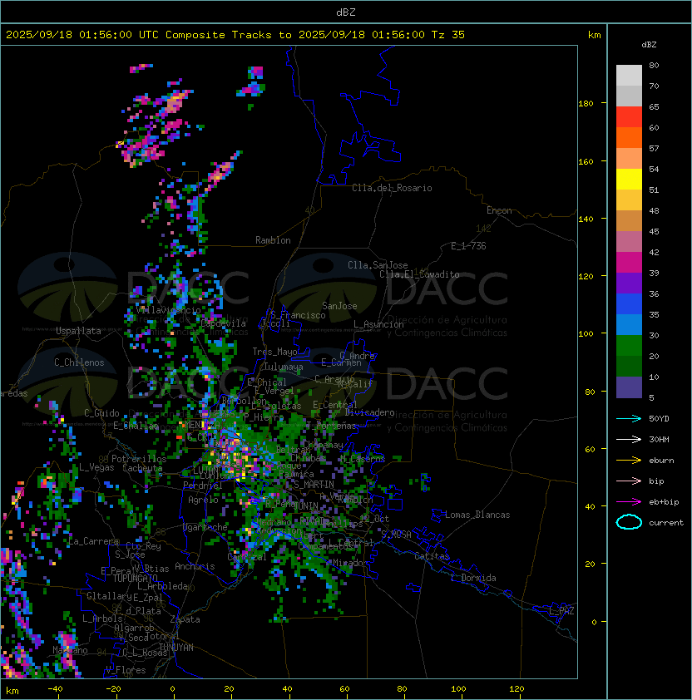Click the 'dBZ' heading above the color scale

point(649,45)
